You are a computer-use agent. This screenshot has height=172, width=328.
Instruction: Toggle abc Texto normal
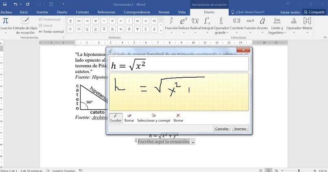pos(51,32)
